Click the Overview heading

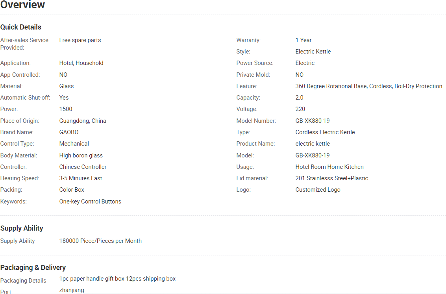pos(22,5)
